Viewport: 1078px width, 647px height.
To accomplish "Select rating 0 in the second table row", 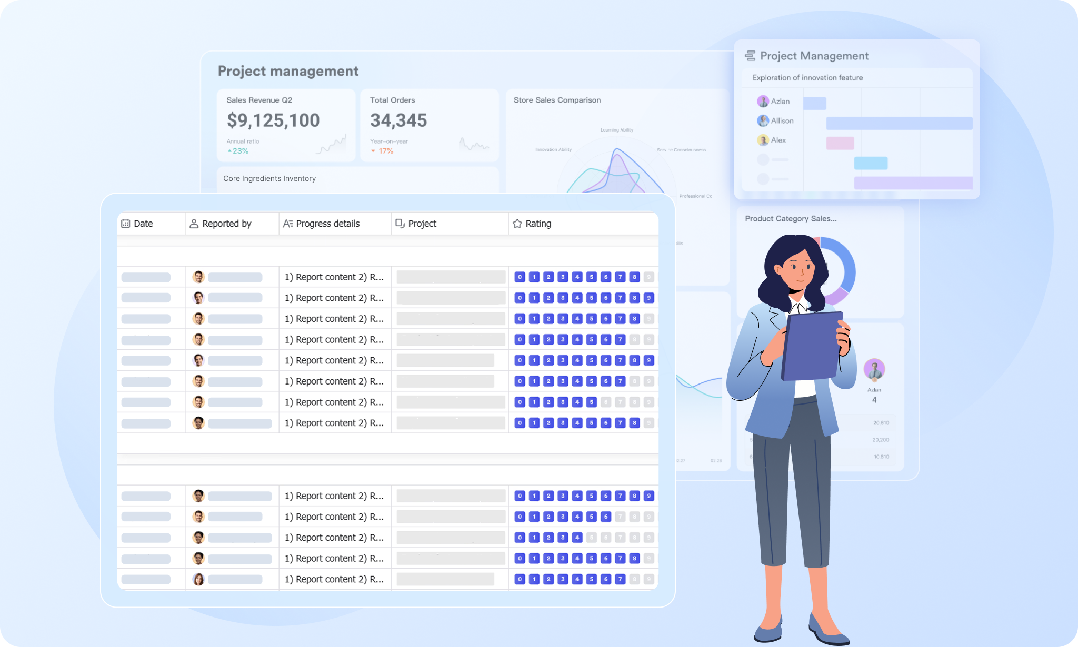I will 520,298.
